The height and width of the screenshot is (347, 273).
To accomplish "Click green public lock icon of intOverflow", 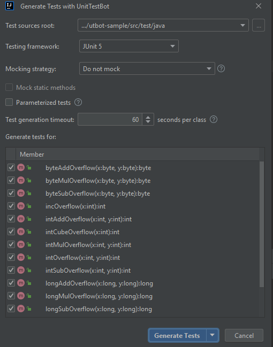I will [29, 257].
